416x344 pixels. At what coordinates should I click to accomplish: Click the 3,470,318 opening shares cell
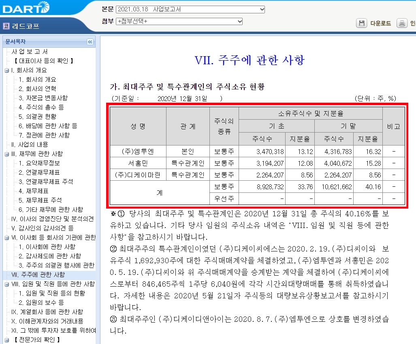[262, 152]
